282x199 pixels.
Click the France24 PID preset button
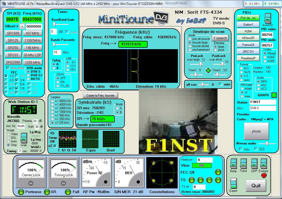tap(248, 45)
